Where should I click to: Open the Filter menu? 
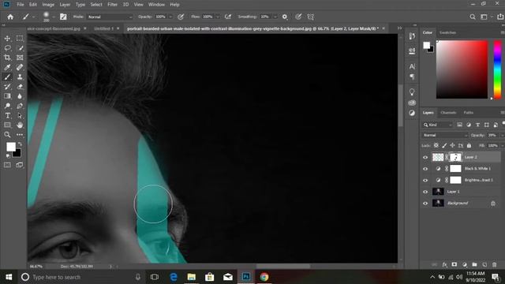point(112,5)
